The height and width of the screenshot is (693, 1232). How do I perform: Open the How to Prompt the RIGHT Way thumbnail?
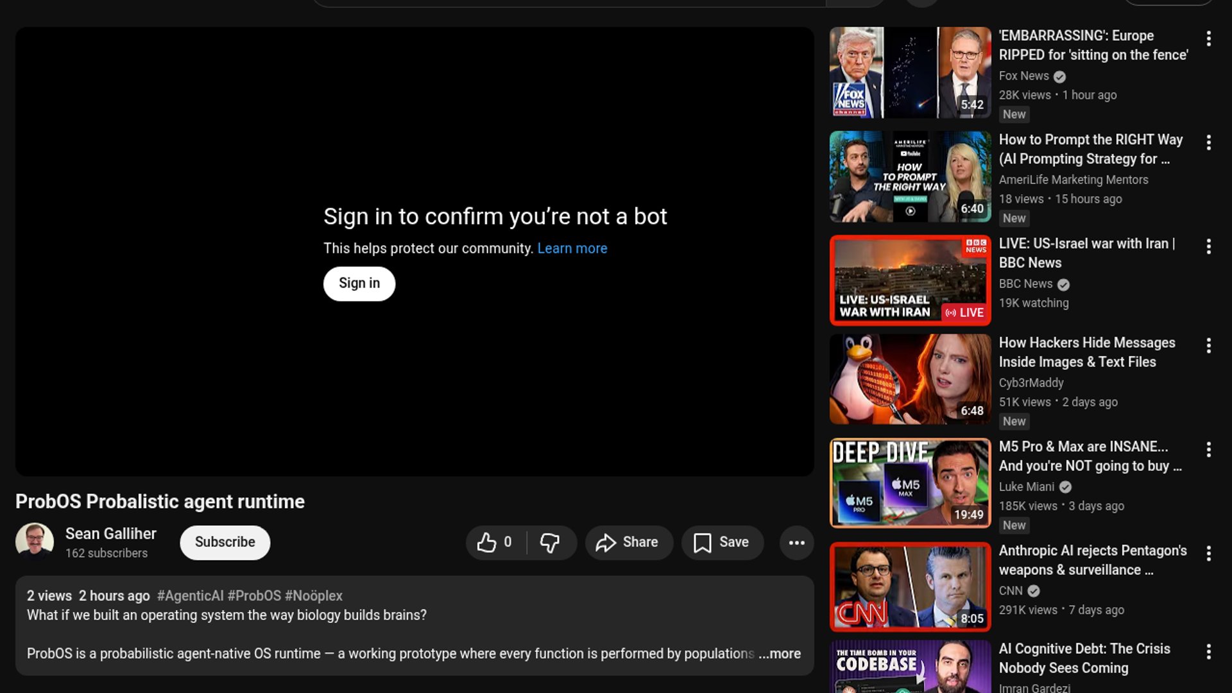910,177
